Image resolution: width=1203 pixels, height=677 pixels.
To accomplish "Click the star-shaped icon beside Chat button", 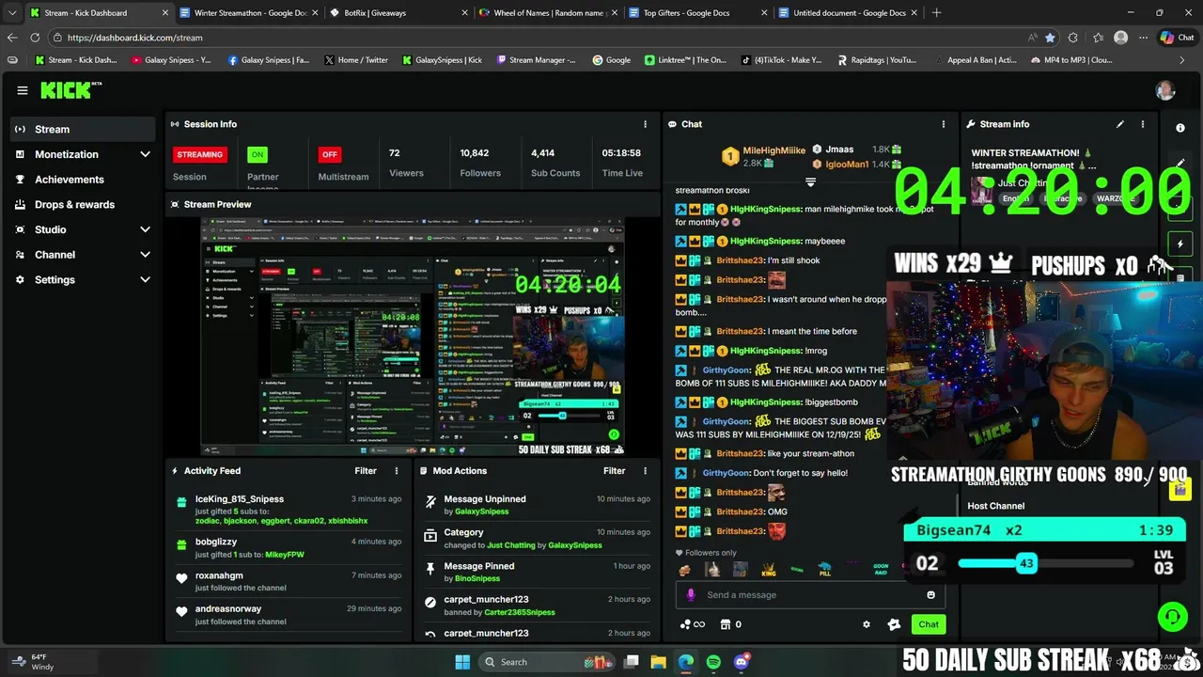I will [x=894, y=624].
